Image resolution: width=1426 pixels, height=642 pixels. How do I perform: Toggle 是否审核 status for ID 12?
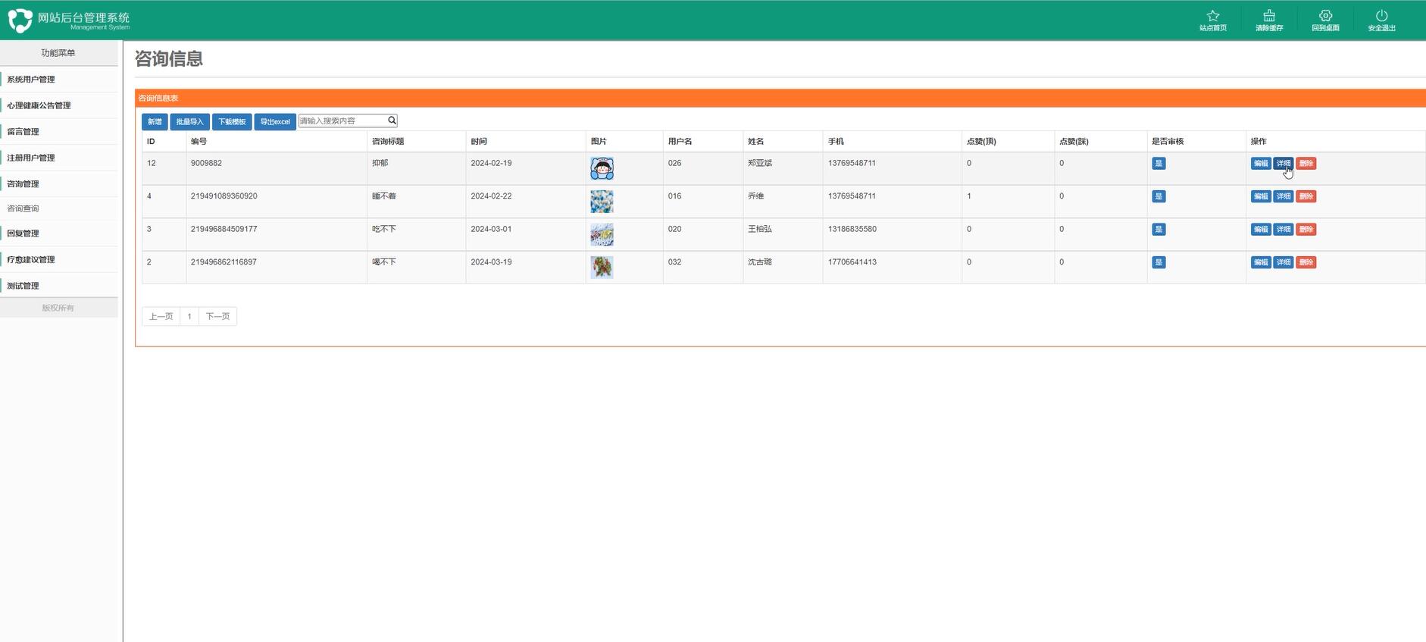pos(1159,164)
